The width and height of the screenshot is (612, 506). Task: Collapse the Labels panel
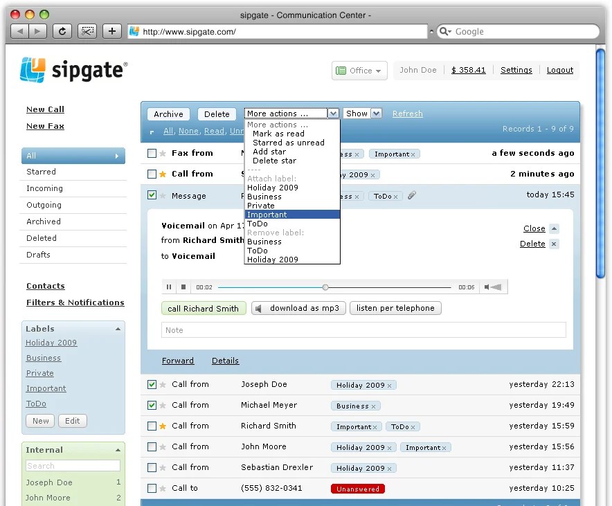pyautogui.click(x=118, y=328)
